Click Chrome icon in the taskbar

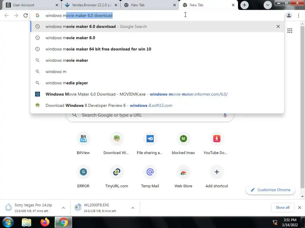[63, 222]
